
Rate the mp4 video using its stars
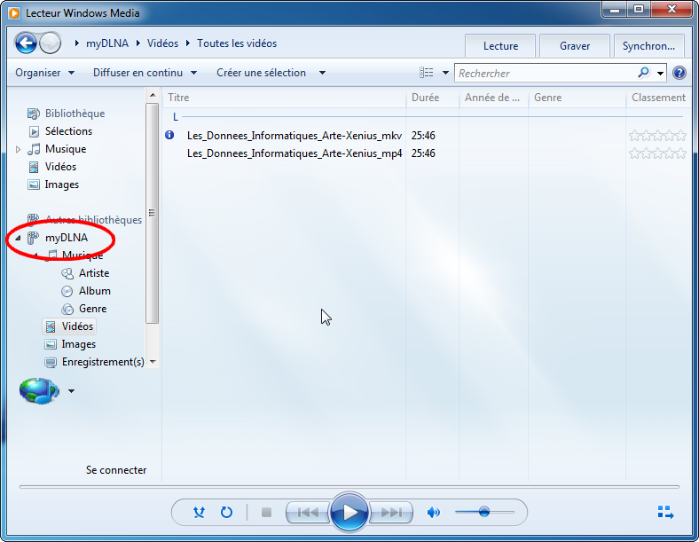coord(657,153)
